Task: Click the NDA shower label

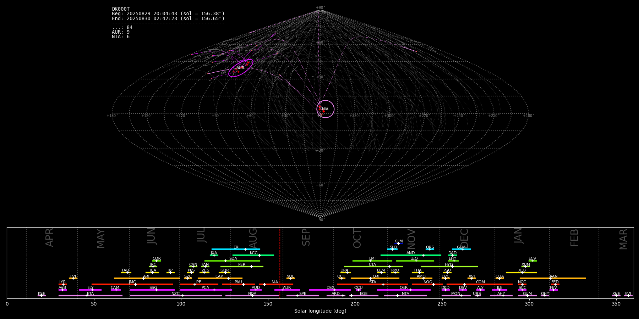Action: [x=252, y=294]
